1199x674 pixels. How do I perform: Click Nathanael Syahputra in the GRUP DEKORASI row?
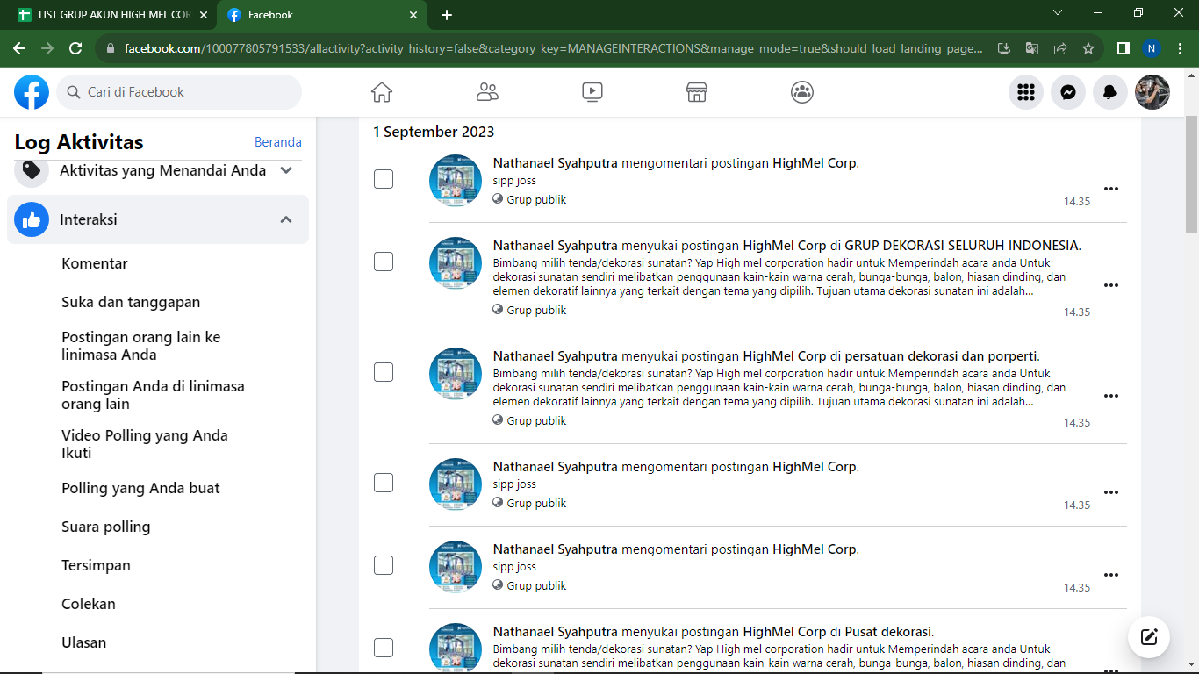click(x=556, y=246)
